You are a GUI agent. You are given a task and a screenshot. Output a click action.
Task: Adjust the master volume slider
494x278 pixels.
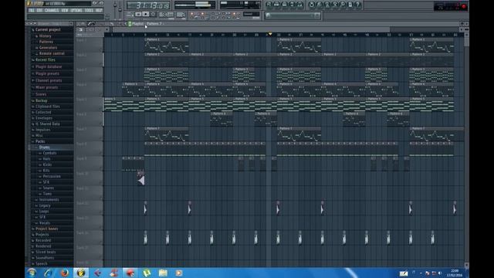point(115,6)
